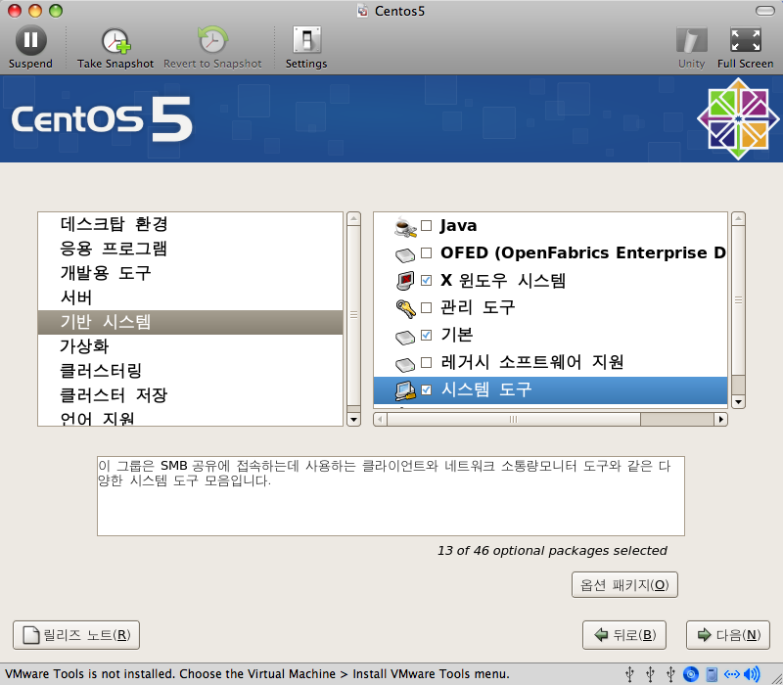Click the '13 of 46 optional packages selected' text

point(552,550)
